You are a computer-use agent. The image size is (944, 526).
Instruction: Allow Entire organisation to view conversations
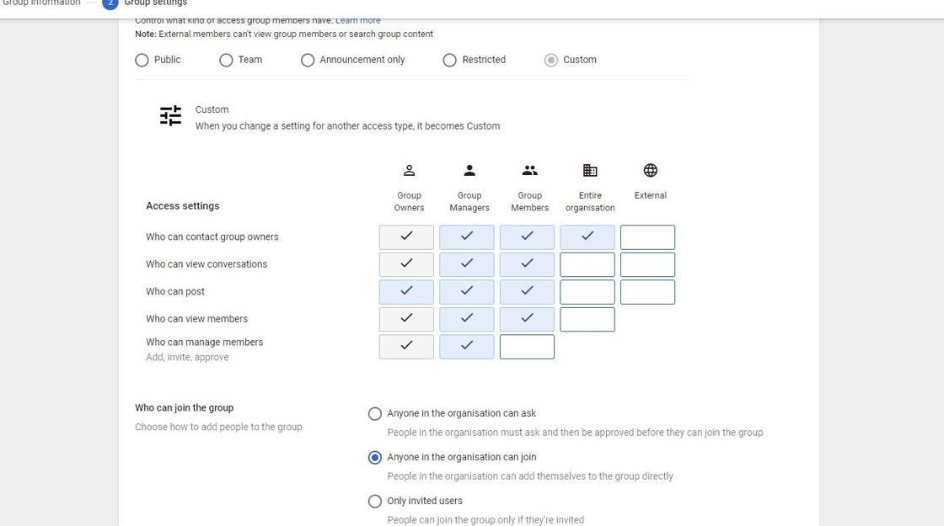587,265
